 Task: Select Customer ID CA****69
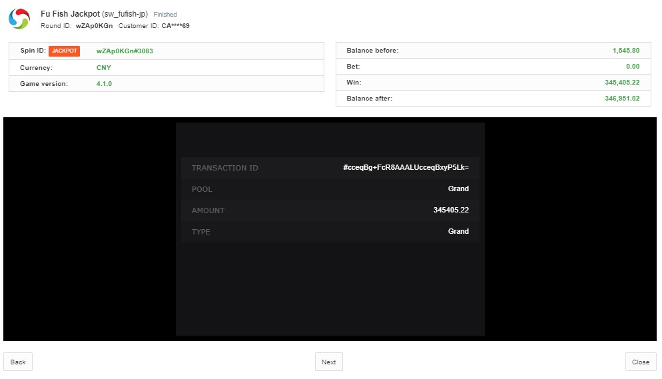[x=175, y=26]
